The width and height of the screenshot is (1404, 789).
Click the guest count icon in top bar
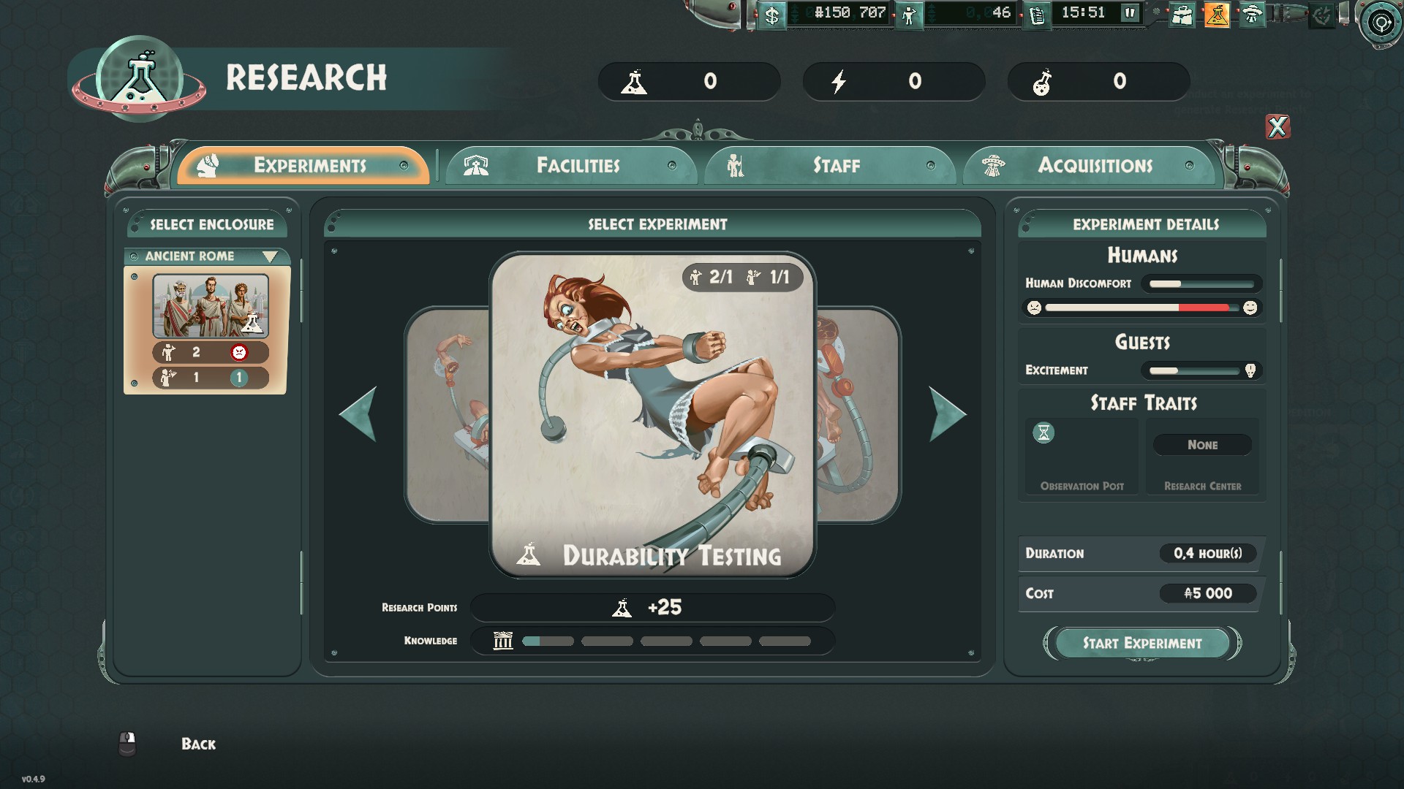pos(909,15)
